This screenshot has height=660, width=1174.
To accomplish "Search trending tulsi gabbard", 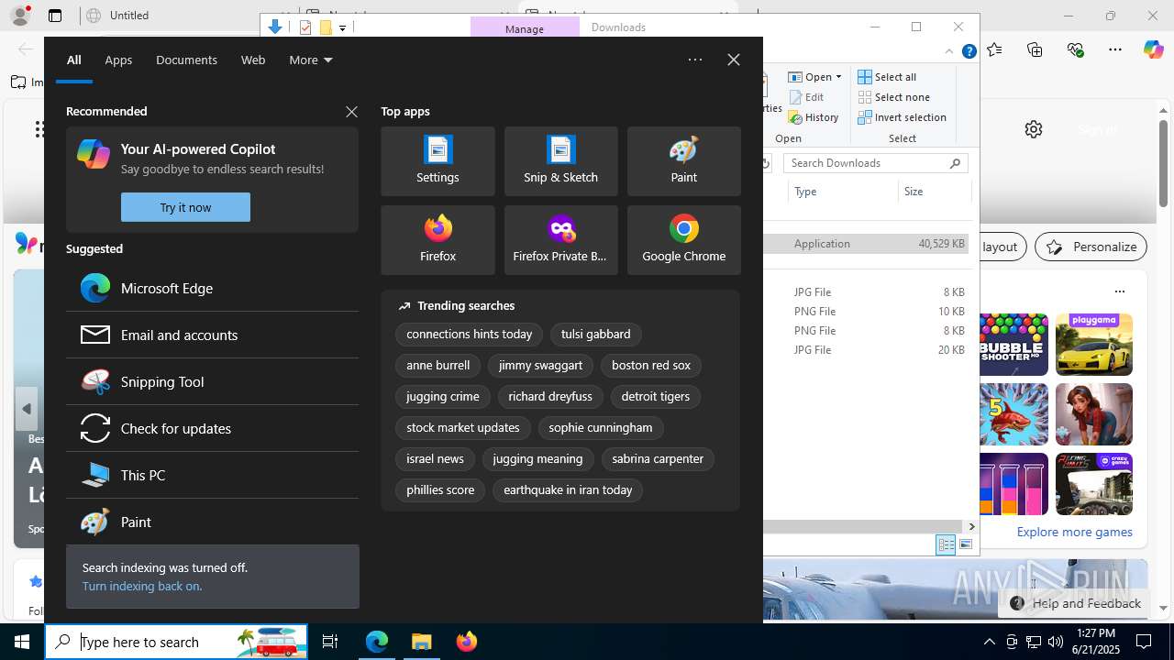I will pyautogui.click(x=595, y=334).
